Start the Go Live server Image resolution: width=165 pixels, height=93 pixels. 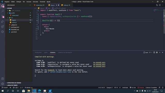(x=133, y=88)
